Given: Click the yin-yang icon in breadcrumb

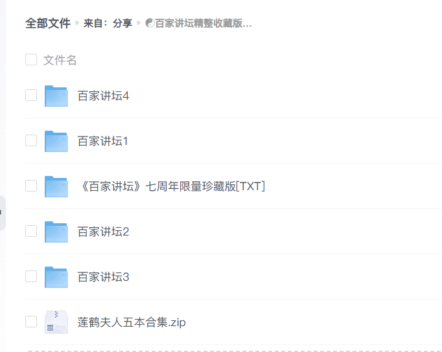Looking at the screenshot, I should [x=150, y=23].
